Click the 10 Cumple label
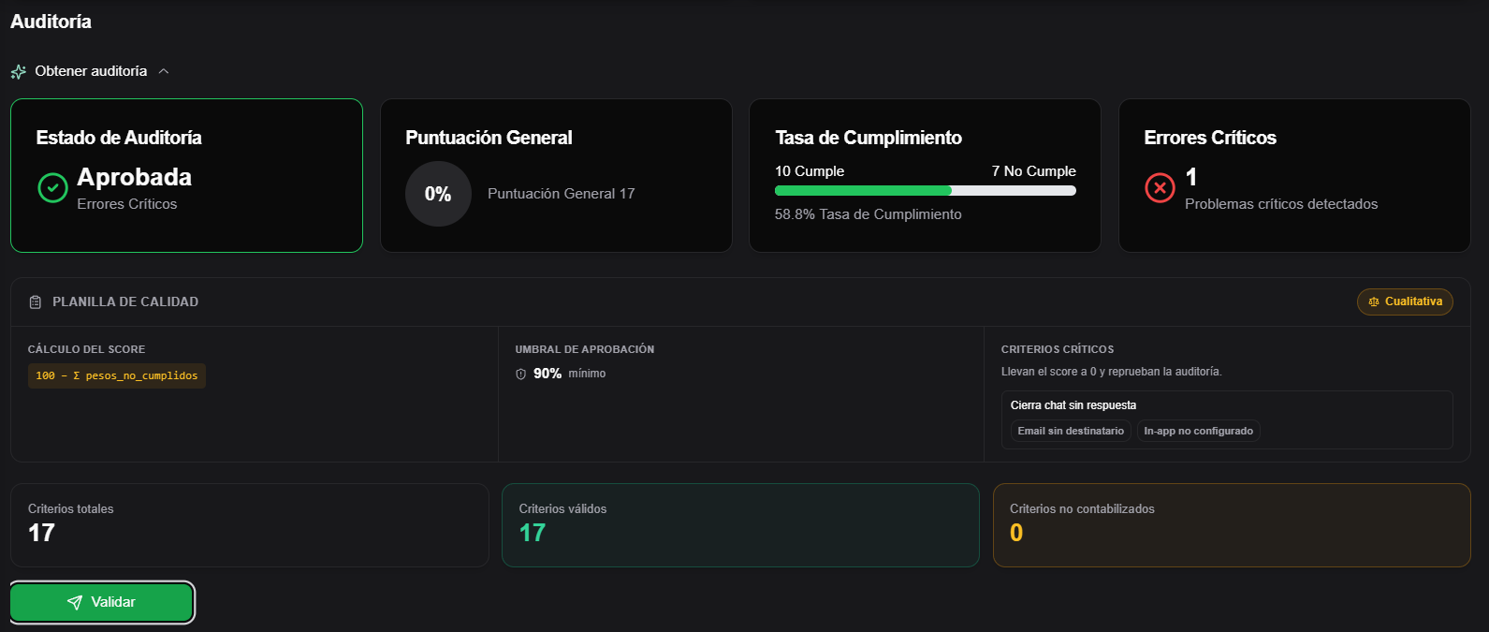1489x632 pixels. coord(810,171)
